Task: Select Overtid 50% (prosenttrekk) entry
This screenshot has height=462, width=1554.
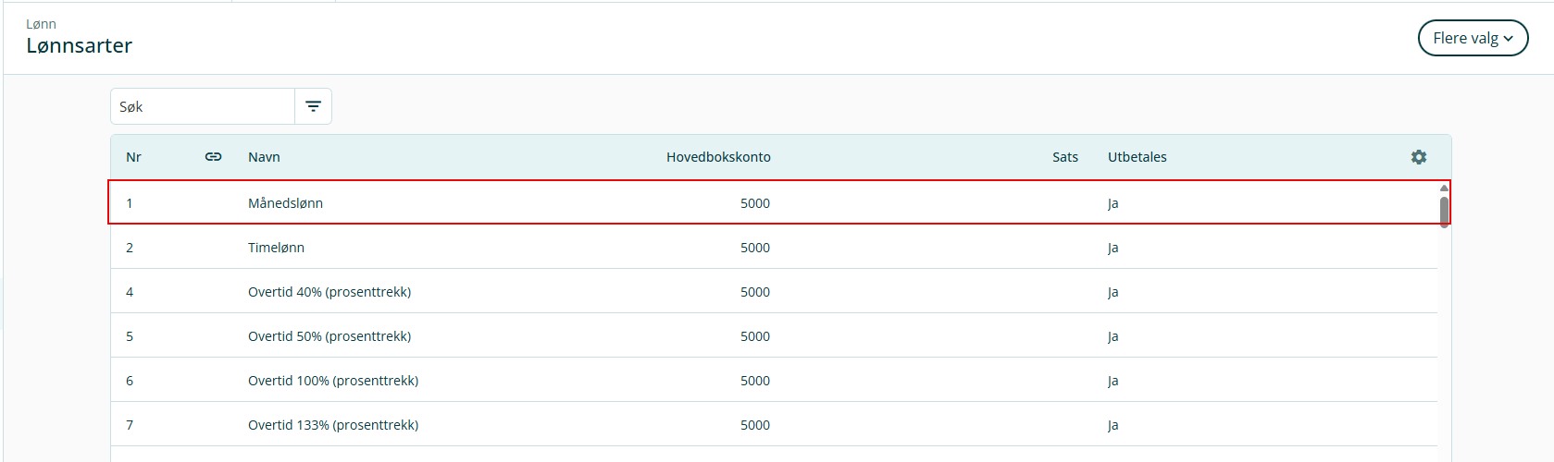Action: pyautogui.click(x=329, y=336)
